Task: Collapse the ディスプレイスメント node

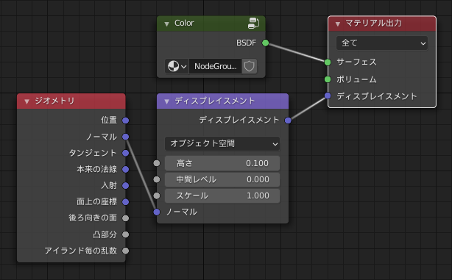Action: point(166,101)
